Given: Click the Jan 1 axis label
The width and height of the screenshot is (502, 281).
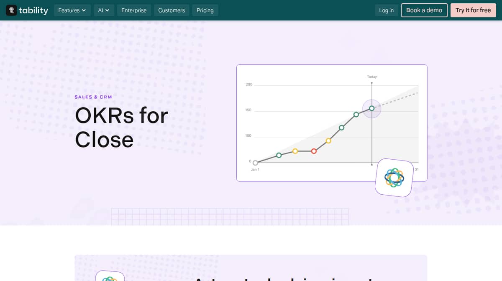Looking at the screenshot, I should click(x=255, y=170).
